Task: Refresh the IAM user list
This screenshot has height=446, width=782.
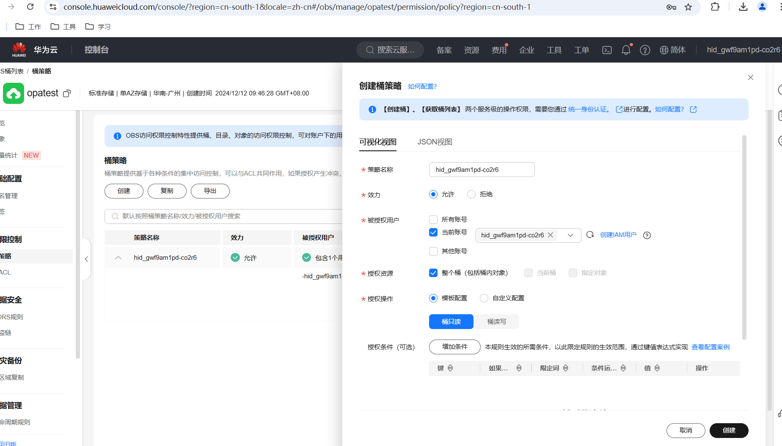Action: (590, 234)
